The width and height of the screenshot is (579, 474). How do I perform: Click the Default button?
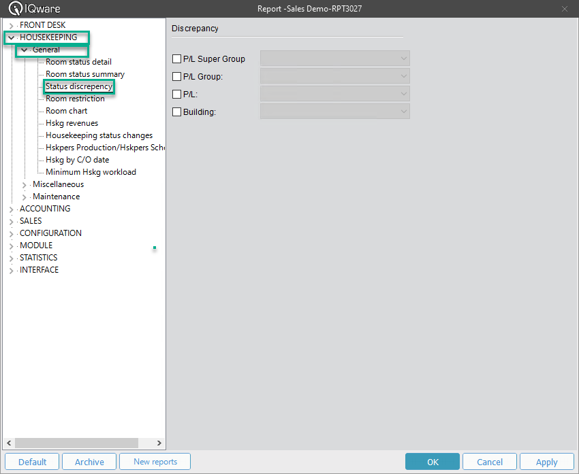(32, 462)
